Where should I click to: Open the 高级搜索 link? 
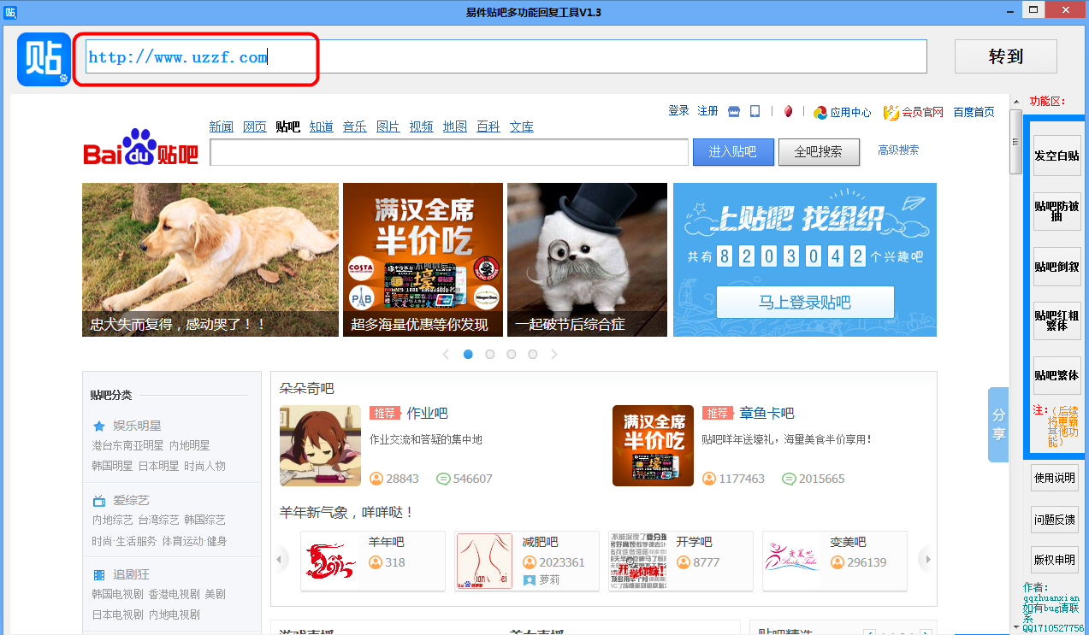pos(898,150)
